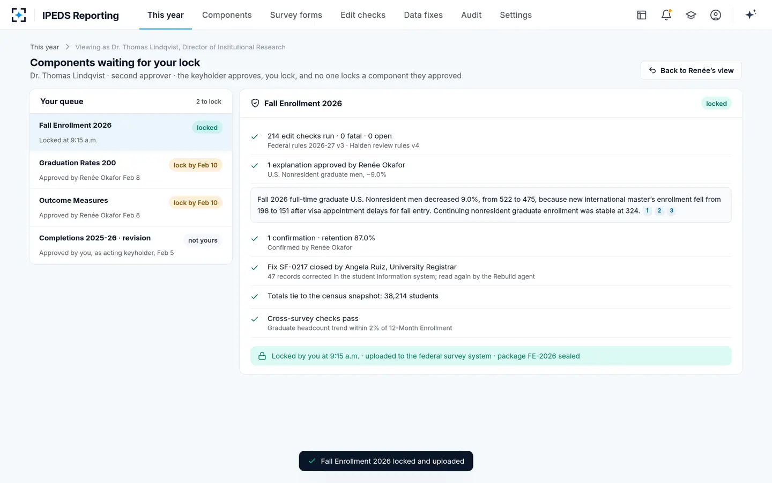Image resolution: width=772 pixels, height=483 pixels.
Task: Open citation 3 in the explanation text
Action: [671, 211]
